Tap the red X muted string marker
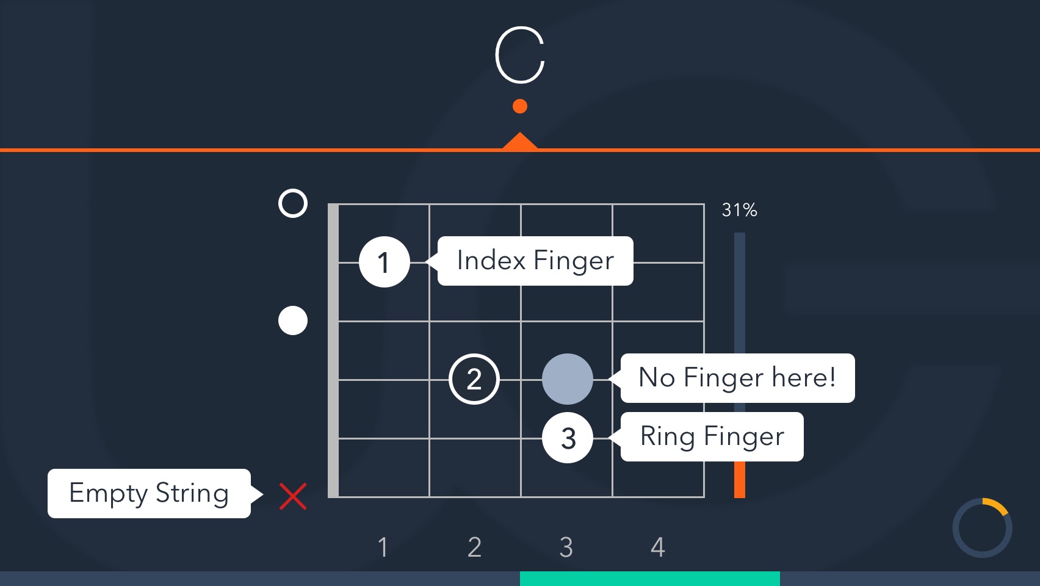1040x586 pixels. point(293,496)
